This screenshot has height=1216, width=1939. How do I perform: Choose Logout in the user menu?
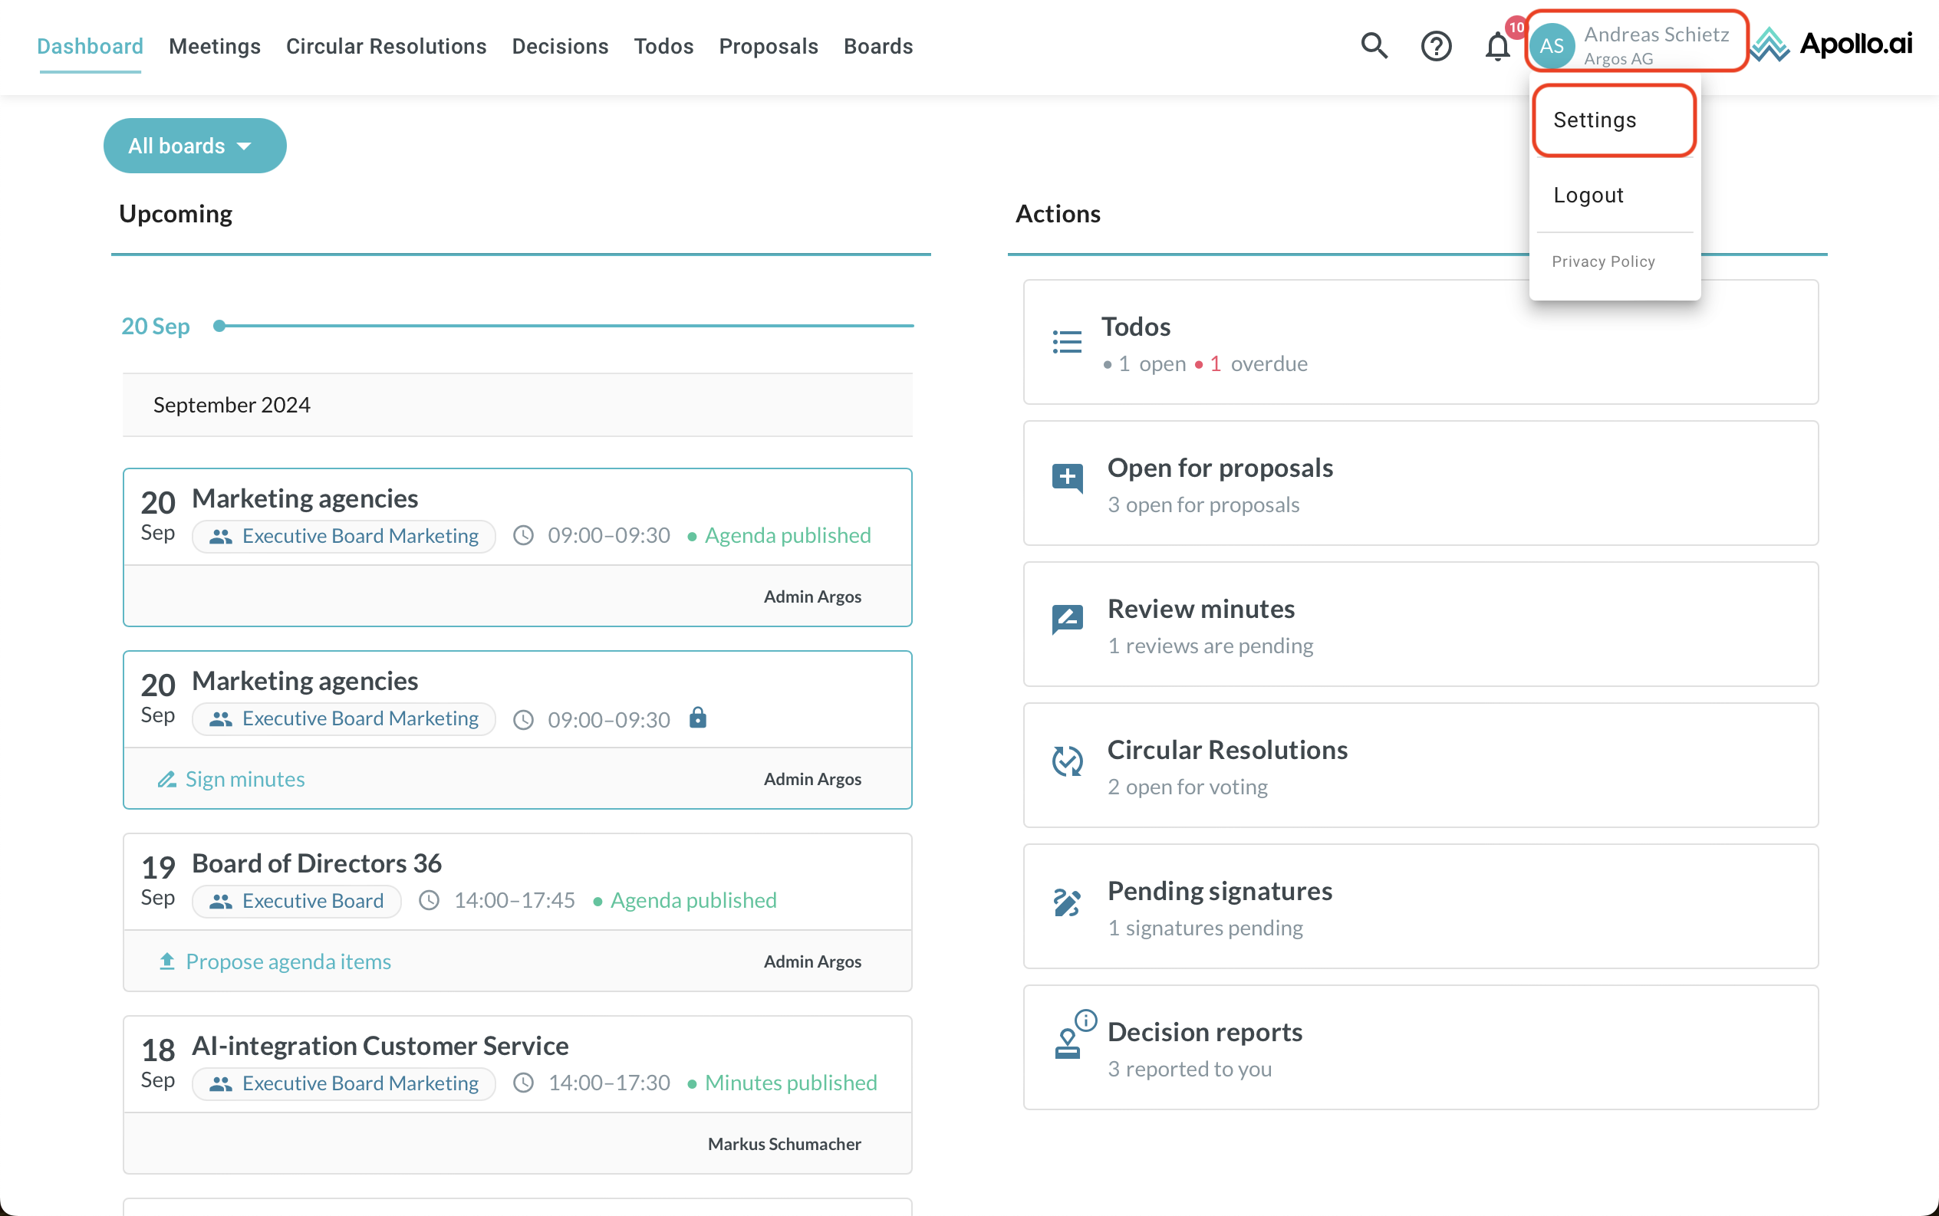1588,195
